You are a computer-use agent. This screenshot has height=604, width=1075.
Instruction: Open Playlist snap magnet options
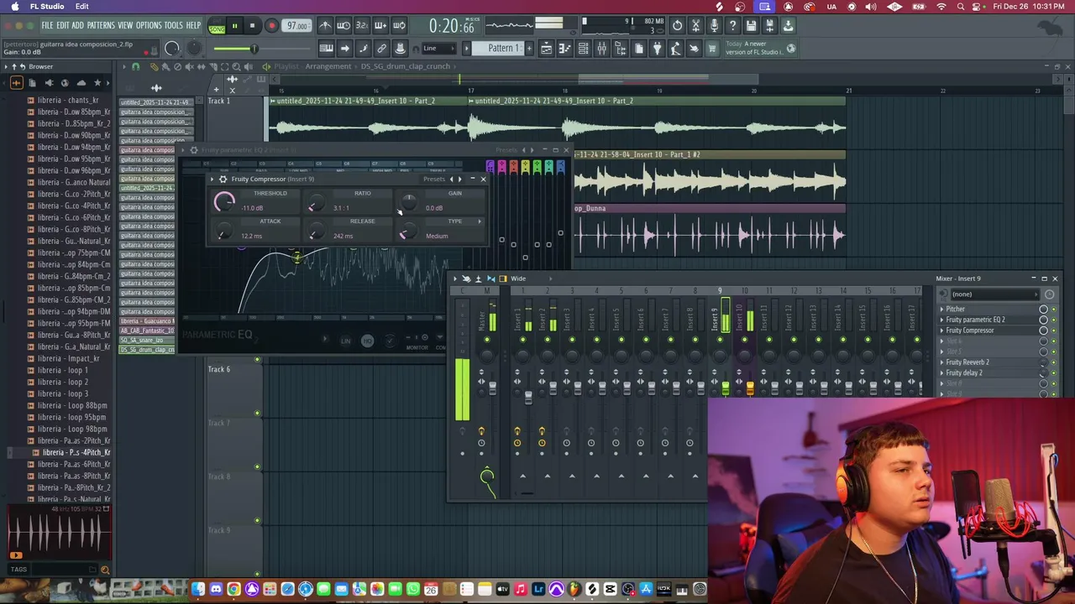[136, 67]
